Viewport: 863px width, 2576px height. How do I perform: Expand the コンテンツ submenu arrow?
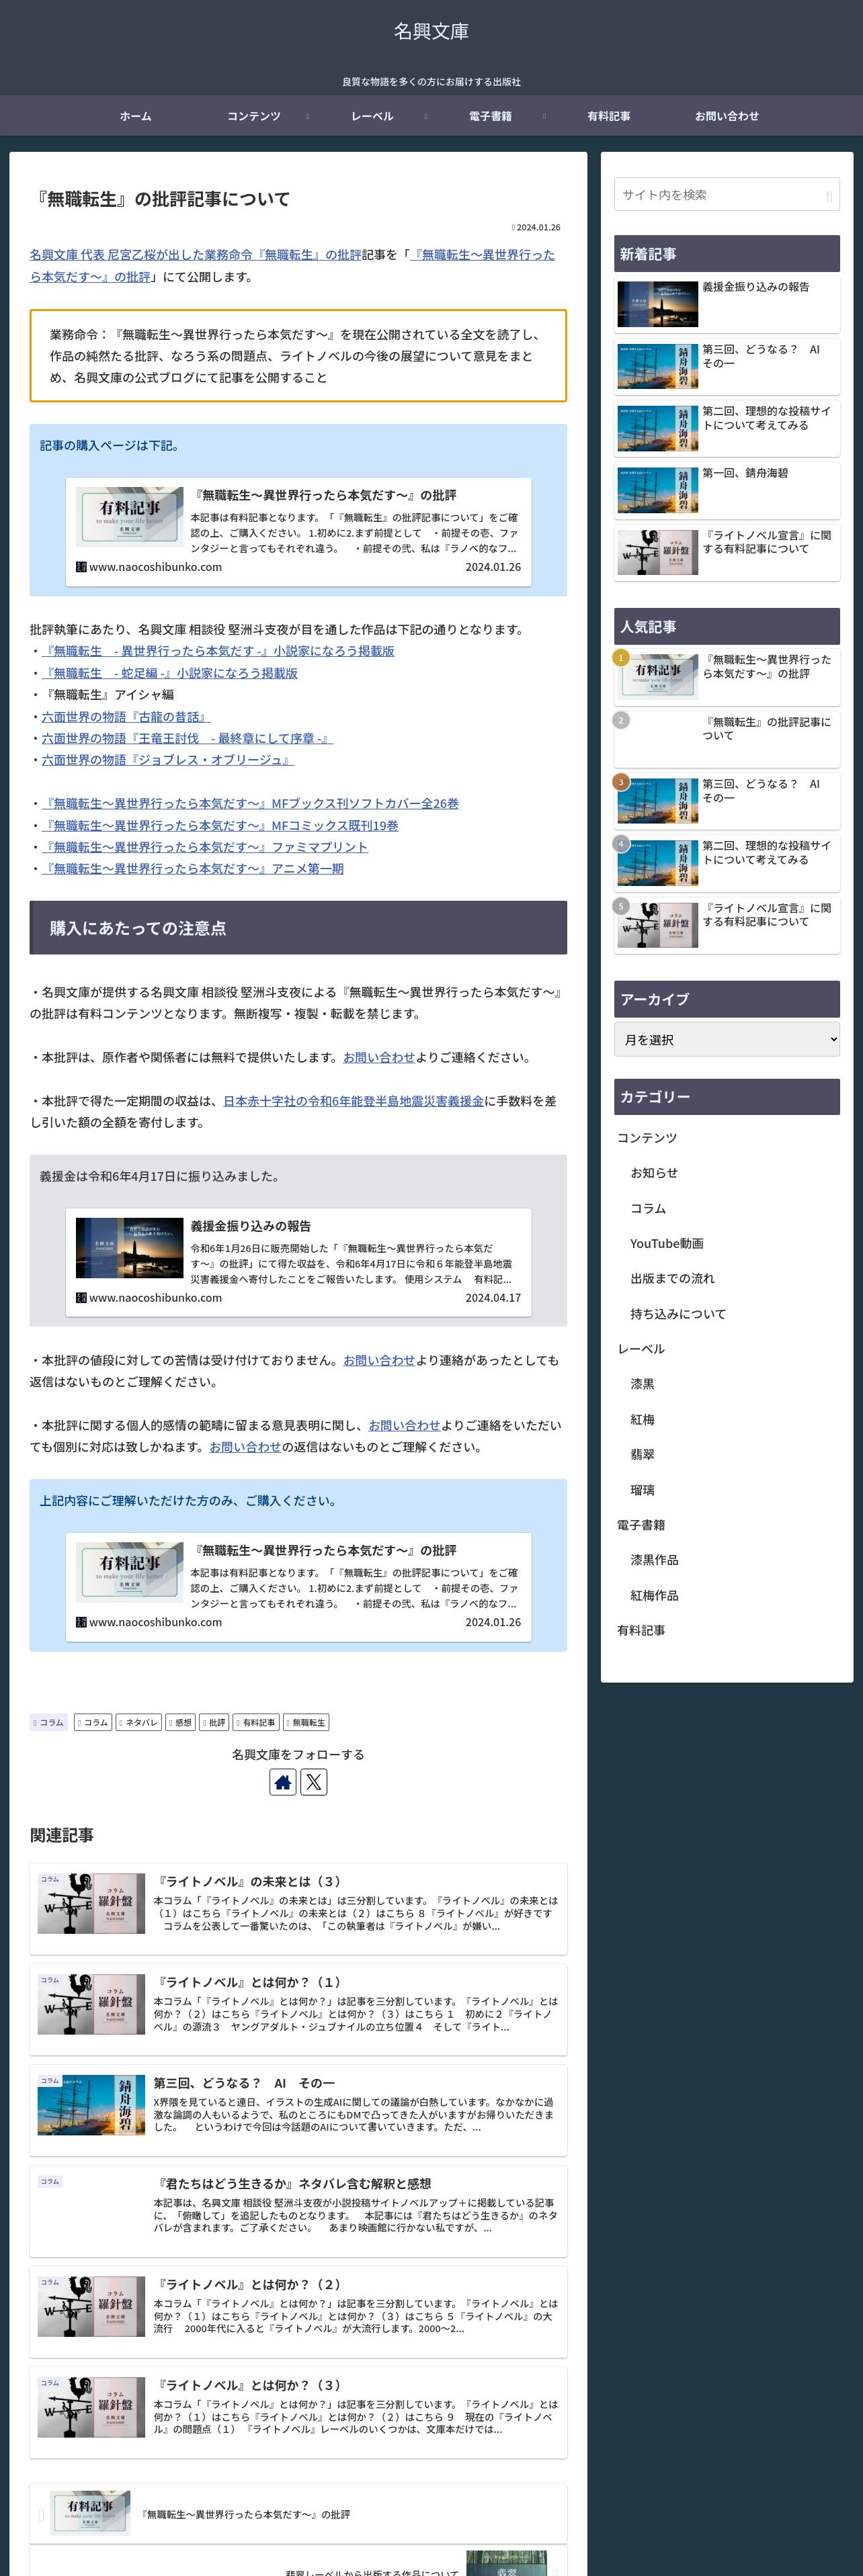pyautogui.click(x=307, y=116)
